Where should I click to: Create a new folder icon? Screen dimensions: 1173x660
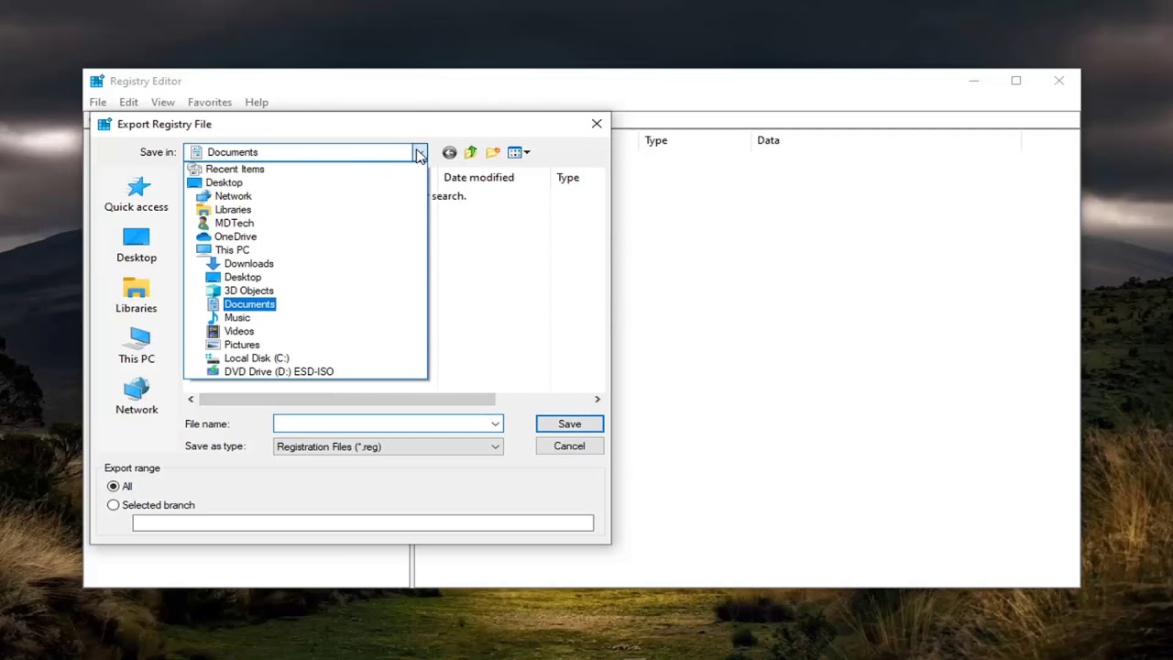pyautogui.click(x=493, y=152)
